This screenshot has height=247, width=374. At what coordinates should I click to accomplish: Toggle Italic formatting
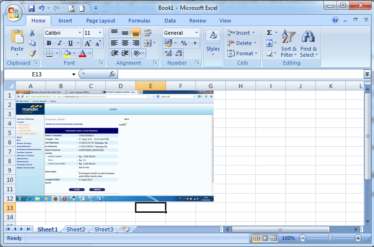click(x=60, y=43)
